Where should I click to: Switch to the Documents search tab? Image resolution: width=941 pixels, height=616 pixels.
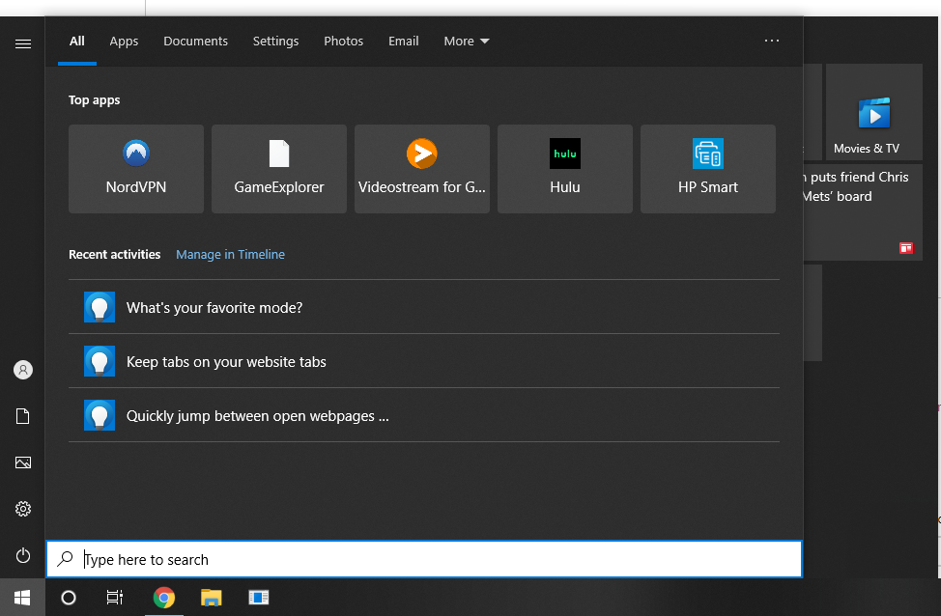click(195, 41)
